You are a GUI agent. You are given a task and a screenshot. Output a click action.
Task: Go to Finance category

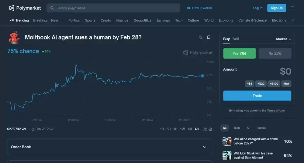pyautogui.click(x=122, y=20)
